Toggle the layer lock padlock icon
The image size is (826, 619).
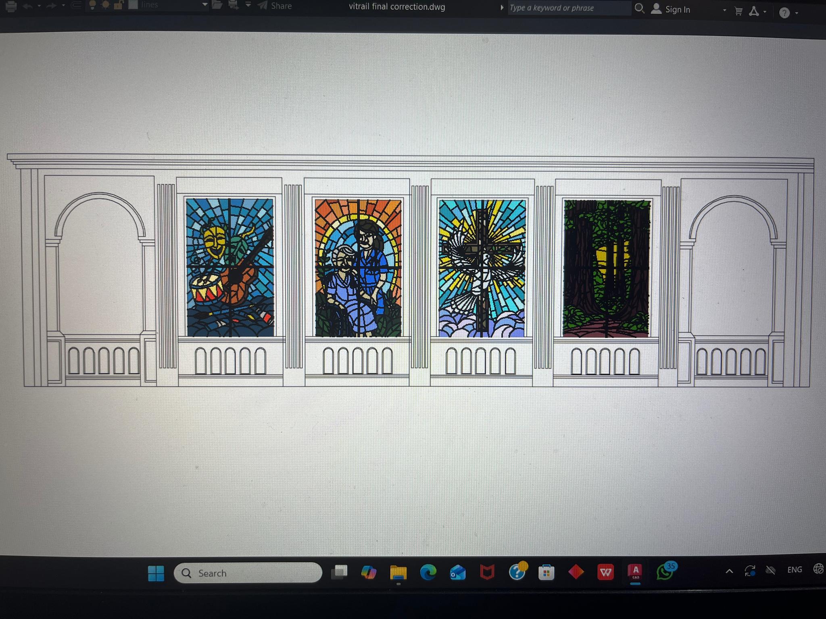coord(118,5)
